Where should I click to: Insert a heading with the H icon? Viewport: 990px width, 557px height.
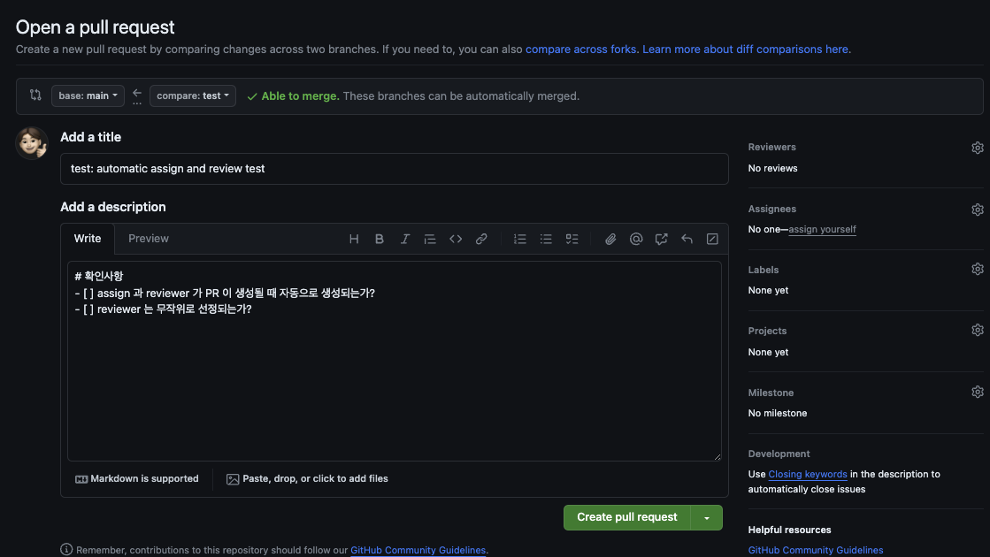(x=354, y=239)
